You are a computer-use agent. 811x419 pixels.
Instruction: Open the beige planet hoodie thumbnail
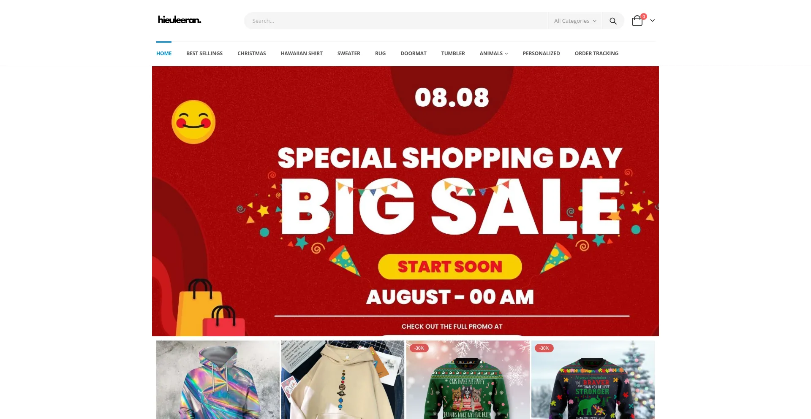click(x=343, y=380)
